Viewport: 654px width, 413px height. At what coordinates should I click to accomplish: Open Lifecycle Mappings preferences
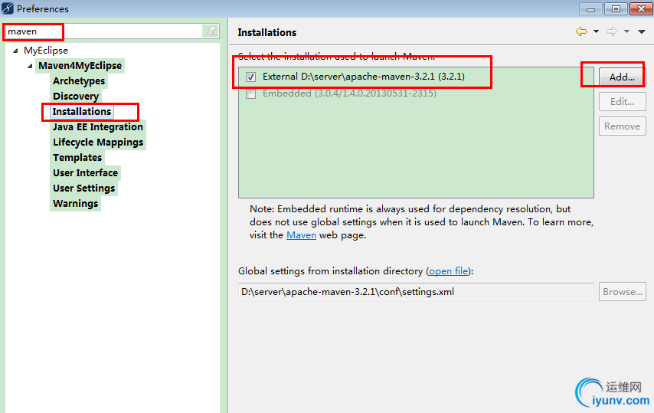(x=98, y=143)
